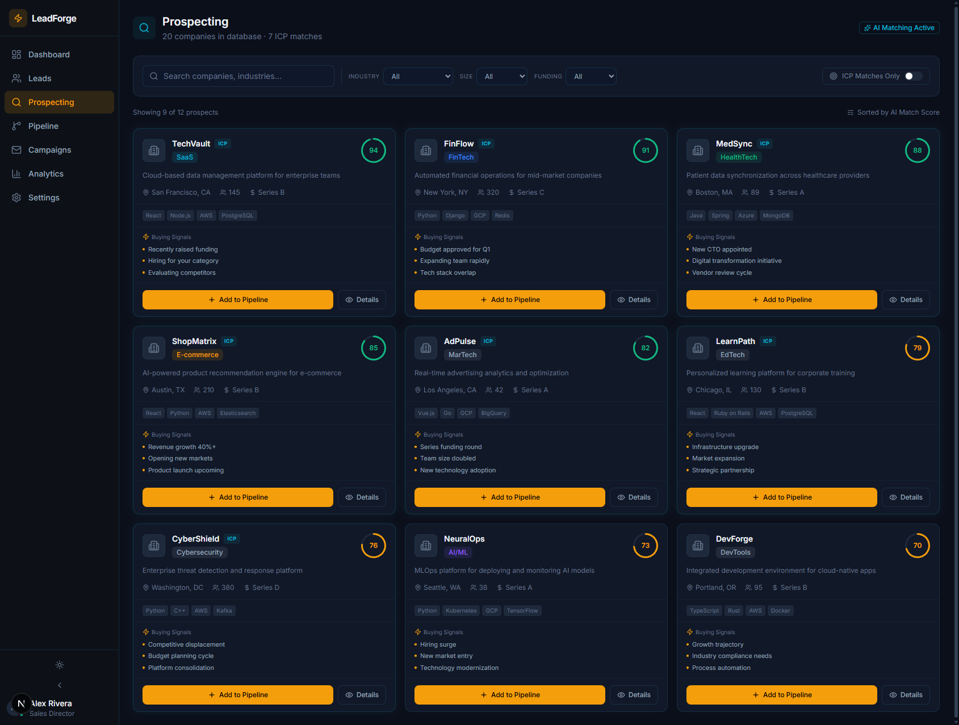Open the Pipeline view
The width and height of the screenshot is (959, 725).
43,125
